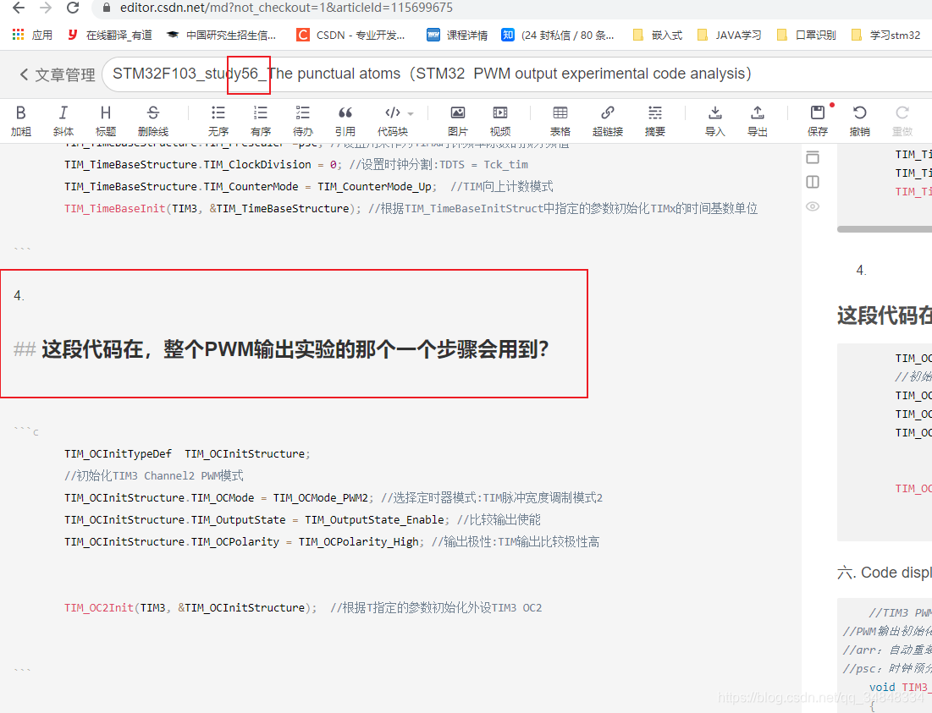Expand code block language dropdown arrow
The width and height of the screenshot is (932, 713).
(411, 113)
